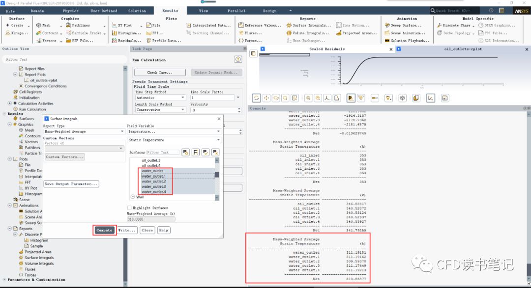This screenshot has height=288, width=531.
Task: Collapse the Report Plots tree node
Action: click(15, 75)
